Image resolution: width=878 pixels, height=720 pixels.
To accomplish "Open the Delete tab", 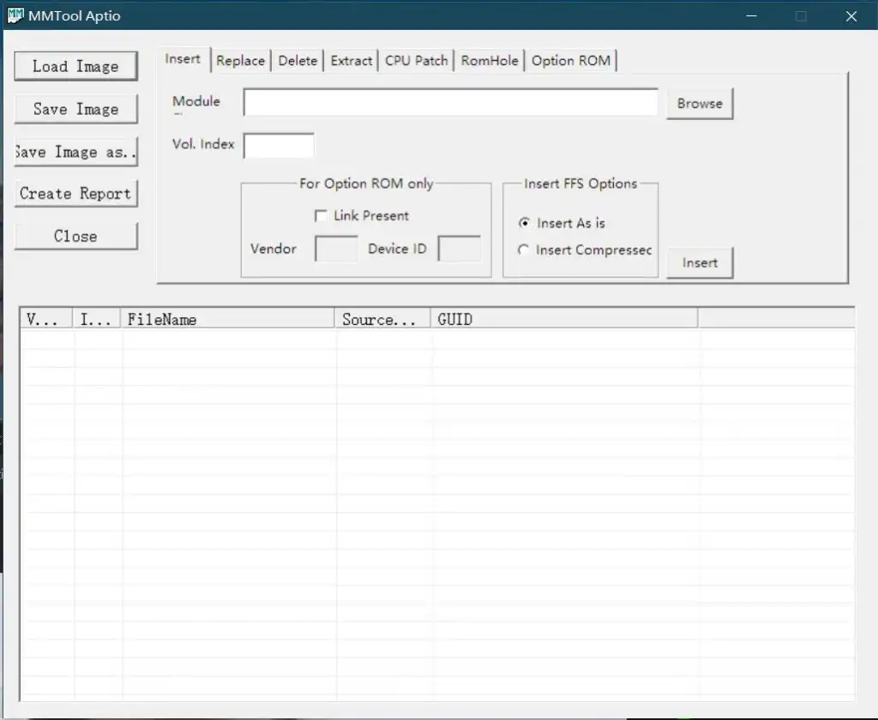I will pos(298,61).
